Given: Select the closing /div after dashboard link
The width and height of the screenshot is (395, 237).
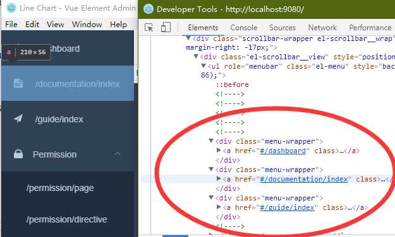Looking at the screenshot, I should [228, 160].
